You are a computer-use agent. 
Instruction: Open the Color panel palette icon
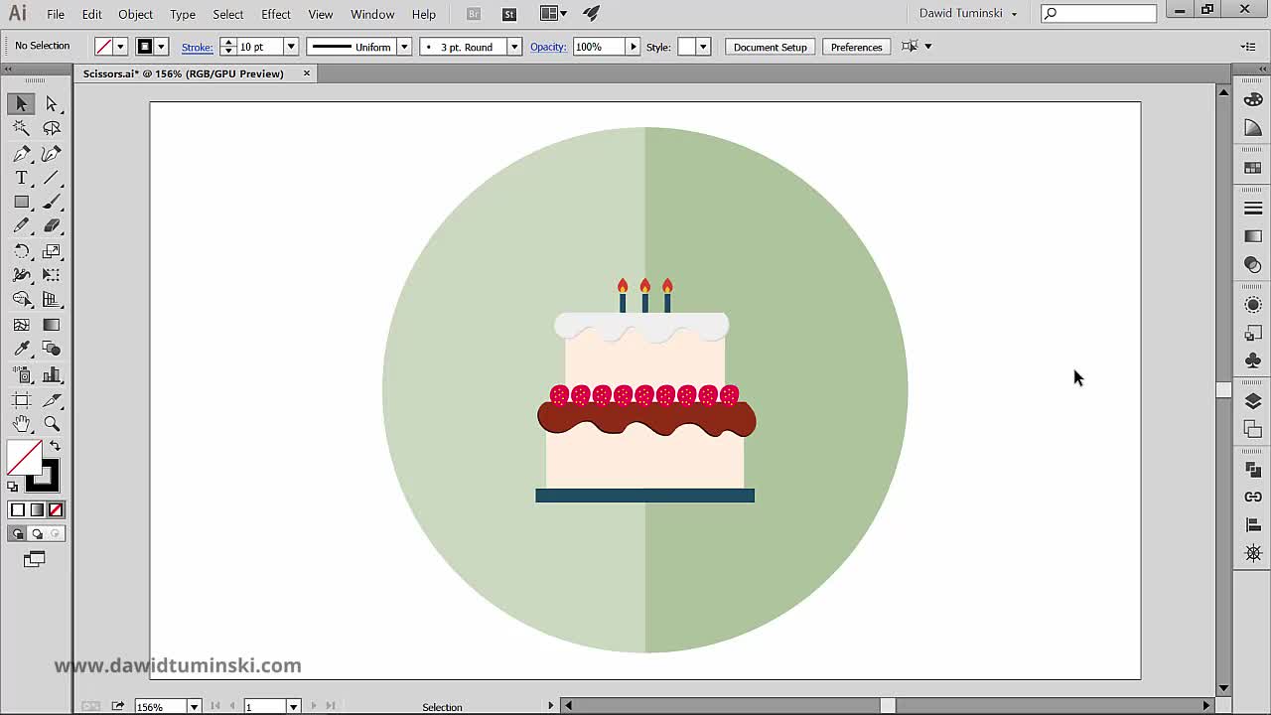pyautogui.click(x=1253, y=99)
